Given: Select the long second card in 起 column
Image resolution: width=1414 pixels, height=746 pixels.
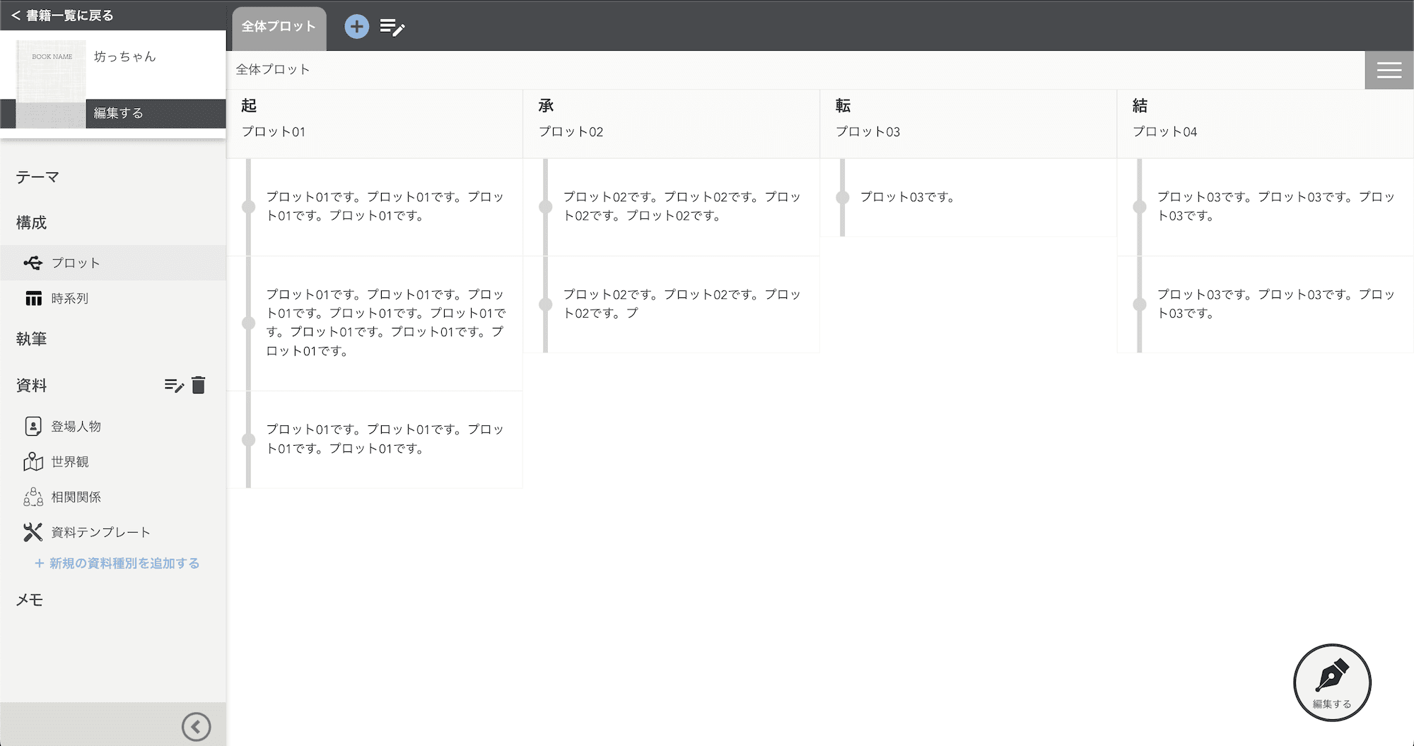Looking at the screenshot, I should point(375,324).
